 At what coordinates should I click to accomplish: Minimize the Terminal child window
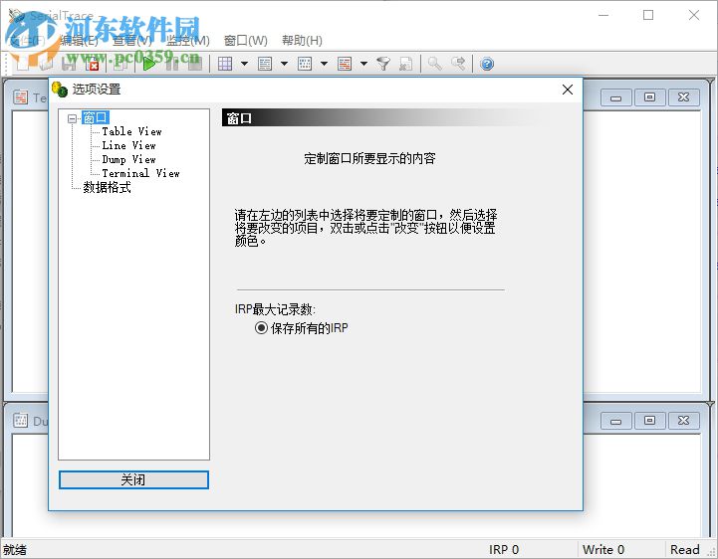[615, 97]
